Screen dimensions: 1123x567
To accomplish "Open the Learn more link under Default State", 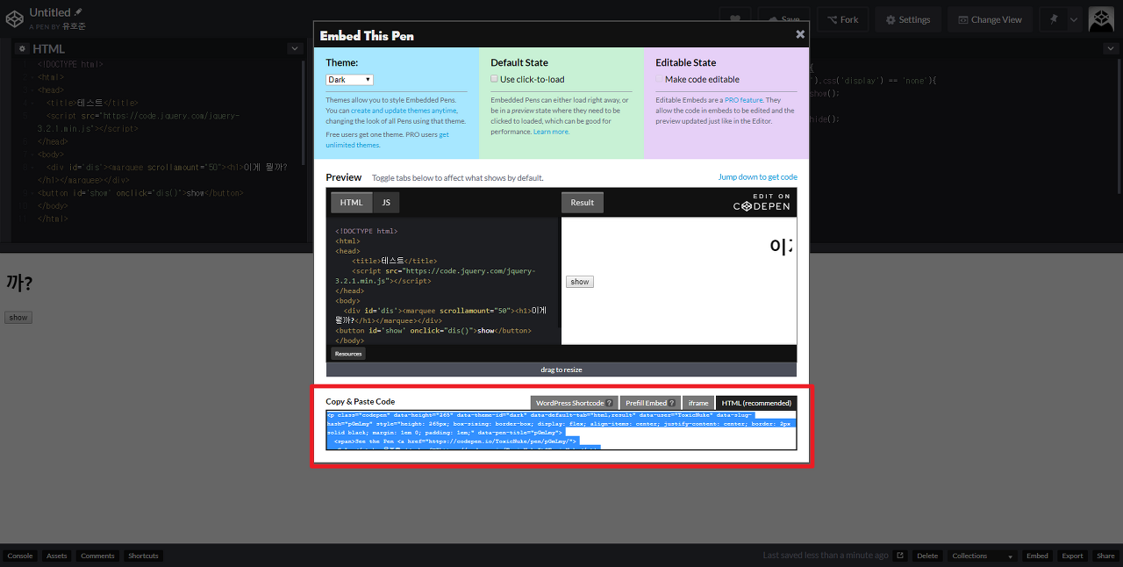I will (x=551, y=132).
